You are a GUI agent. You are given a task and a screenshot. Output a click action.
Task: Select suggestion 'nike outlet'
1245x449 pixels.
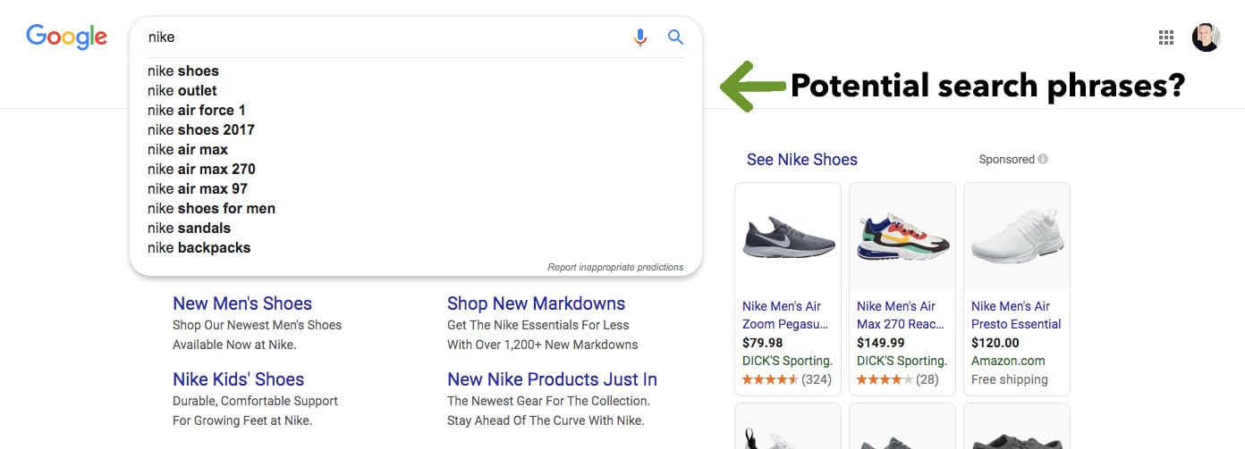[182, 90]
